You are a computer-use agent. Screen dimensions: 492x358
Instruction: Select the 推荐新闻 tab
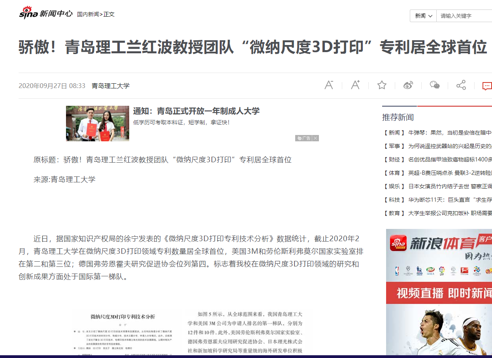tap(398, 117)
